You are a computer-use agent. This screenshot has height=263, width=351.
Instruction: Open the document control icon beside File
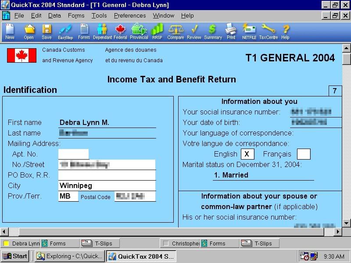pos(6,16)
